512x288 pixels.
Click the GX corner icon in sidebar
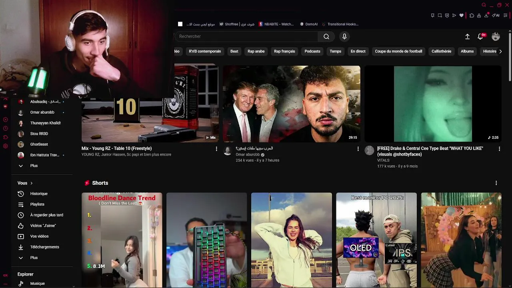click(x=5, y=275)
